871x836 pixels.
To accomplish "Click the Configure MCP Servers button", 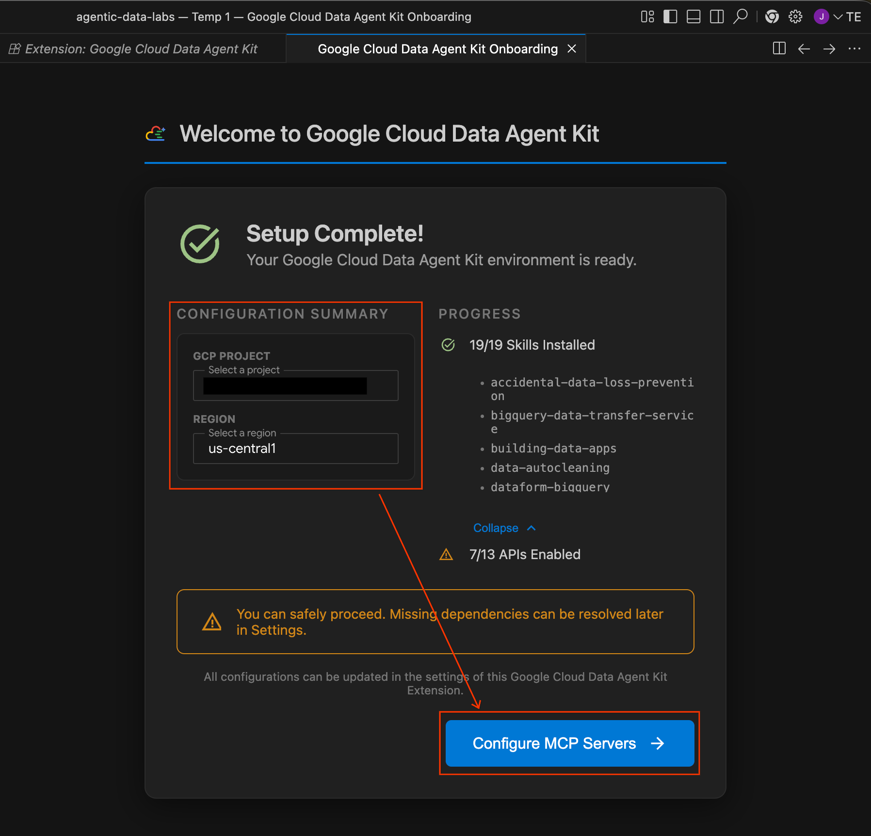I will (x=570, y=743).
